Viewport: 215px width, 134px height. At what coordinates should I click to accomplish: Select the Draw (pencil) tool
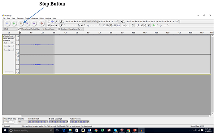[x=56, y=22]
